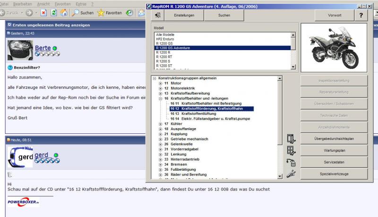Click the mail envelope toolbar icon
This screenshot has width=378, height=217.
(x=141, y=13)
